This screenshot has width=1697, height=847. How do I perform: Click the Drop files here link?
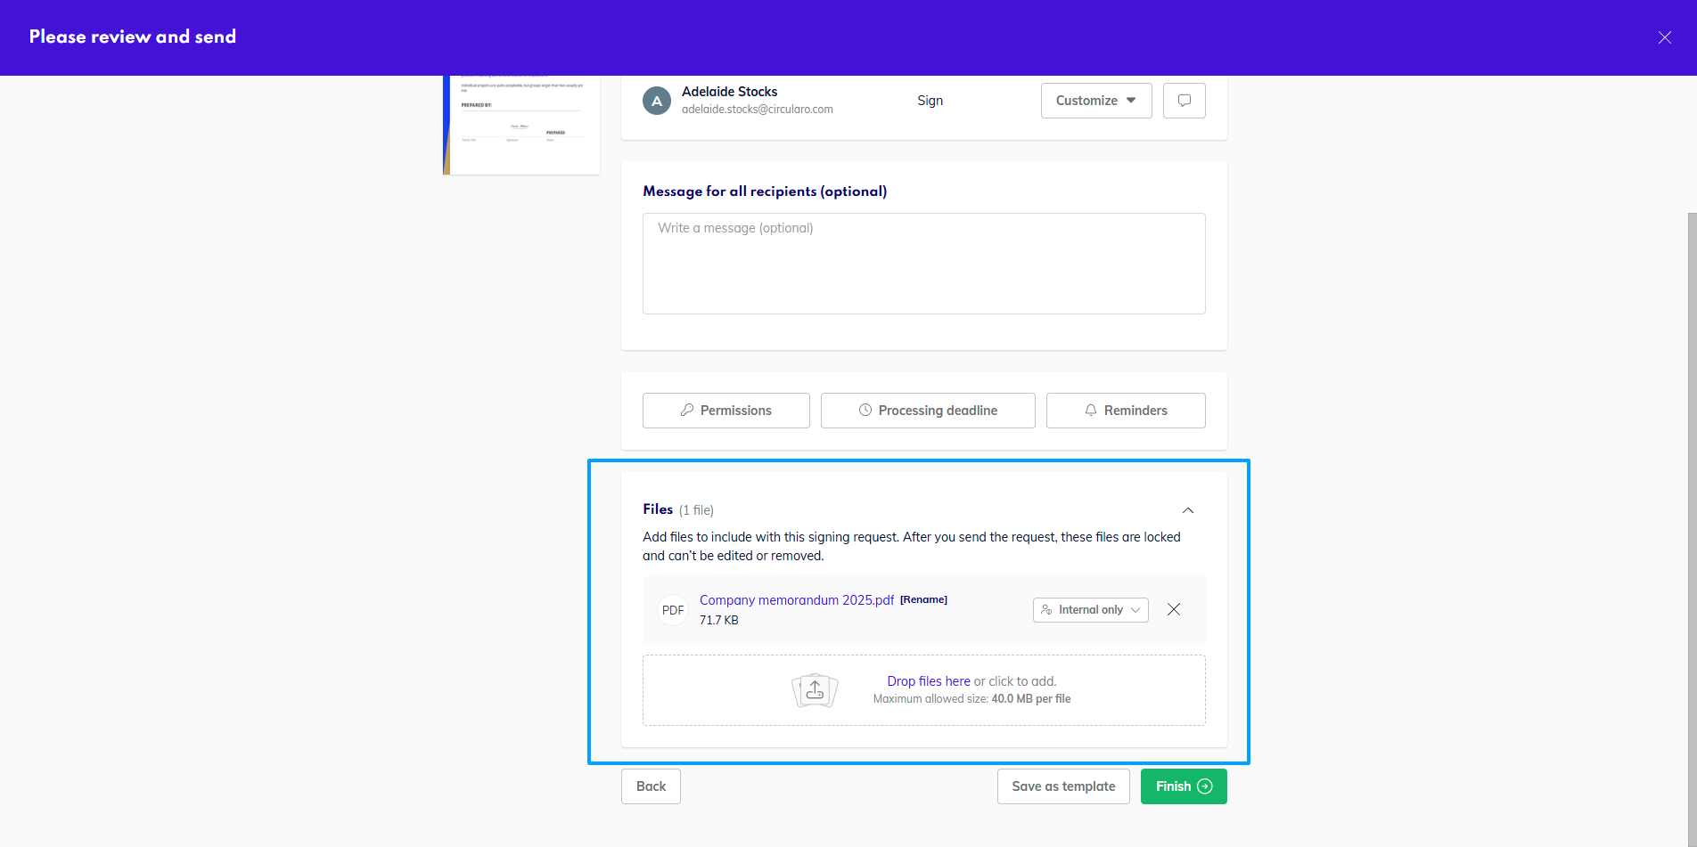pyautogui.click(x=928, y=681)
